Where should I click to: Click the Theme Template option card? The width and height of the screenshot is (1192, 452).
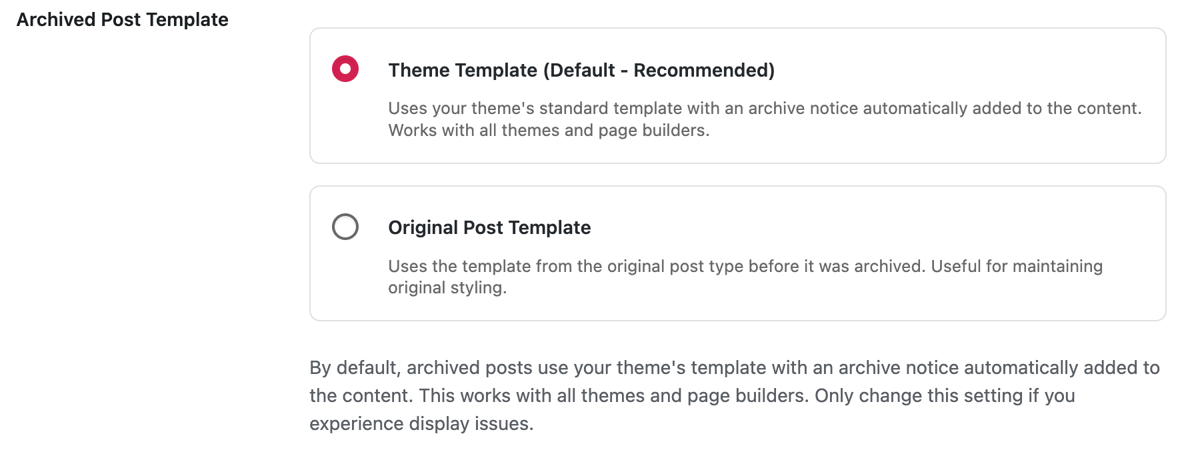pos(740,93)
